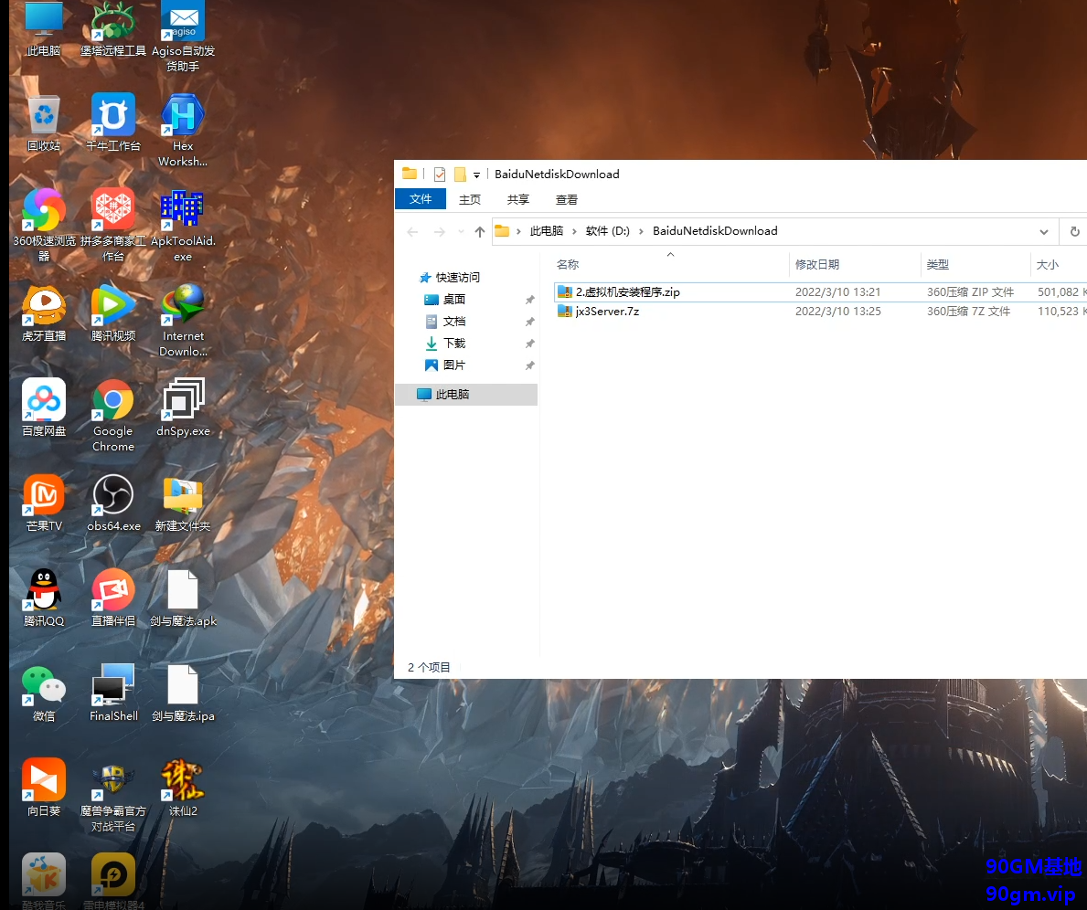The image size is (1087, 910).
Task: Open address bar history dropdown
Action: [1043, 231]
